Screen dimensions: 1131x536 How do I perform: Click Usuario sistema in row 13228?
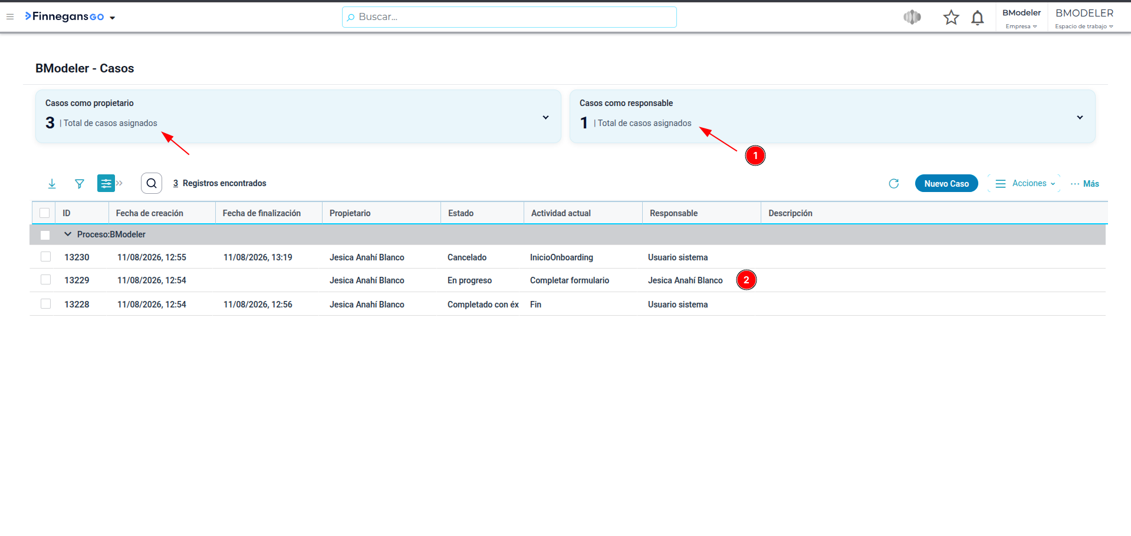(x=678, y=305)
